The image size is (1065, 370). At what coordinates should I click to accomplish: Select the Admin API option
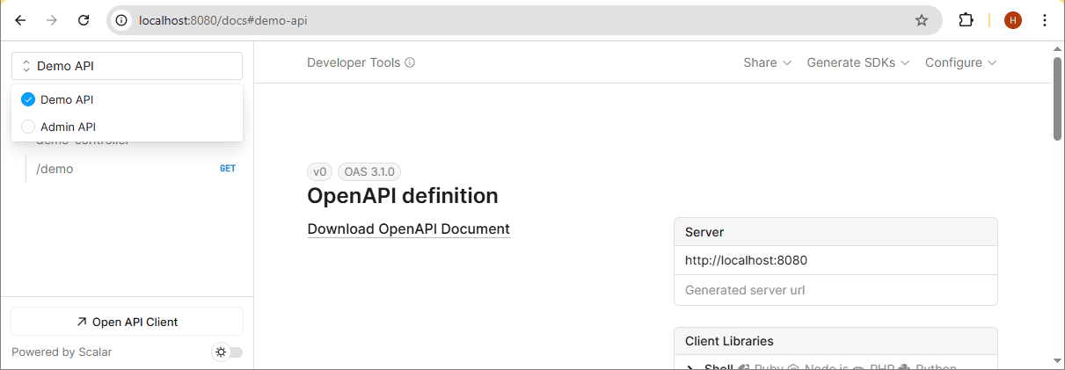pyautogui.click(x=127, y=127)
